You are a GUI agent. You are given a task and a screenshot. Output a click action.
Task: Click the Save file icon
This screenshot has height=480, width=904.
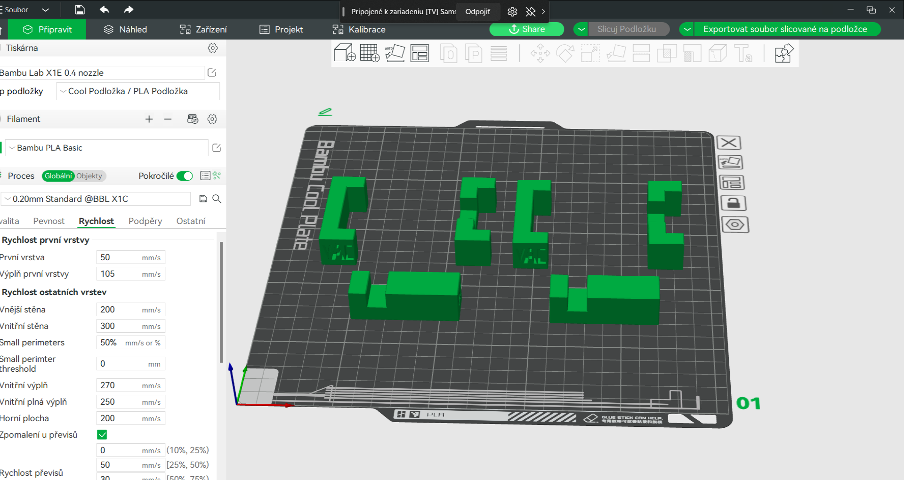point(80,9)
